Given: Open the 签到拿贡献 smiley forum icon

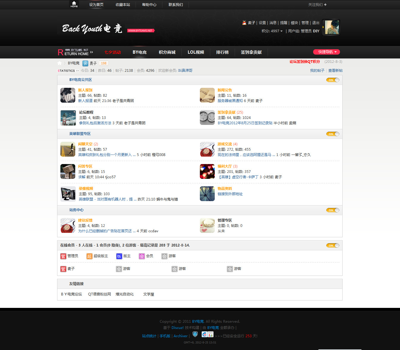Looking at the screenshot, I should pos(207,117).
